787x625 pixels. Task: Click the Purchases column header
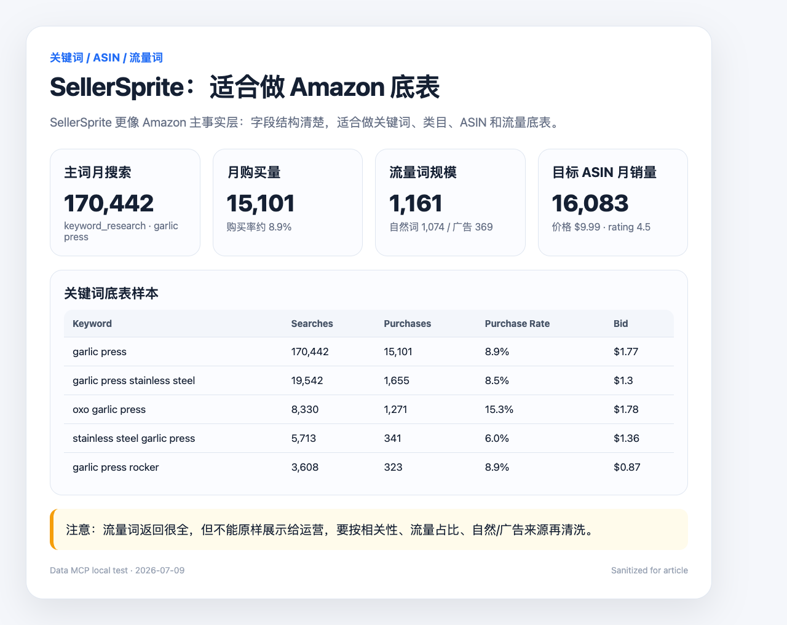pyautogui.click(x=408, y=324)
